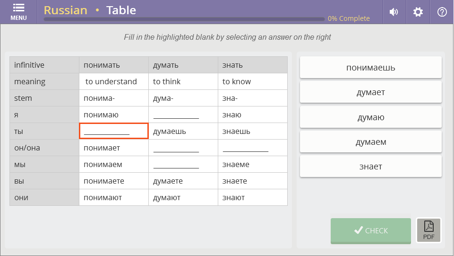Select the мы blank under думать

point(183,165)
